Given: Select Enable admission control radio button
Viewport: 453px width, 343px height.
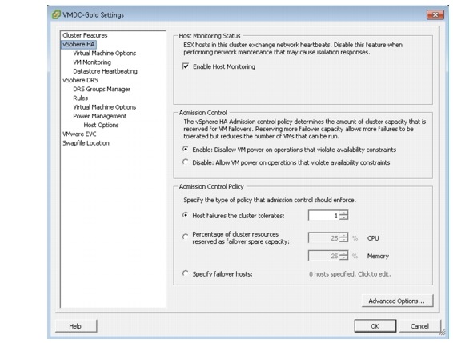Looking at the screenshot, I should coord(185,150).
